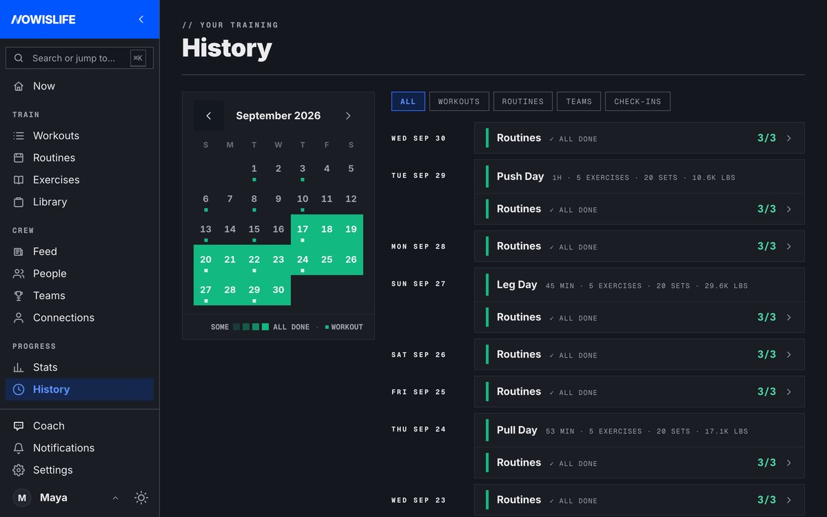Click the History clock icon

point(19,389)
